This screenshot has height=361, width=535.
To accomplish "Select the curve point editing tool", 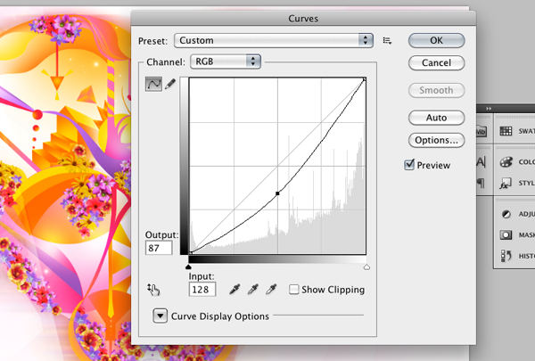I will pyautogui.click(x=153, y=84).
